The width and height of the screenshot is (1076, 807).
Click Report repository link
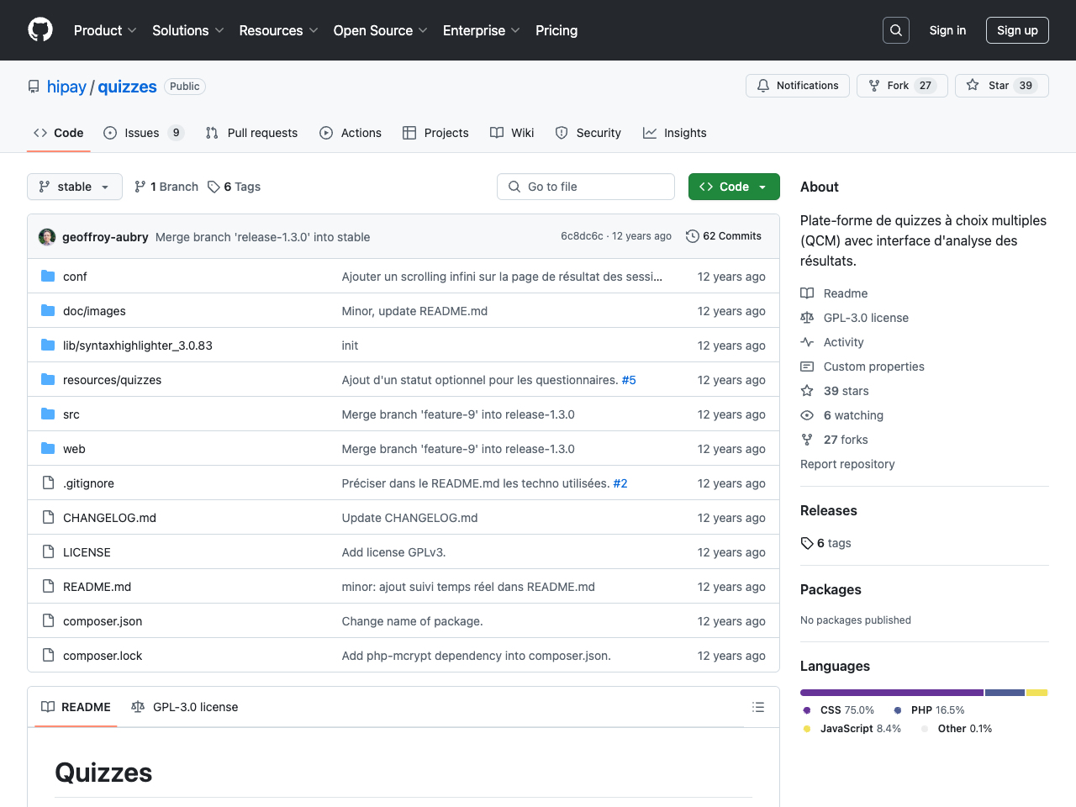(x=847, y=464)
